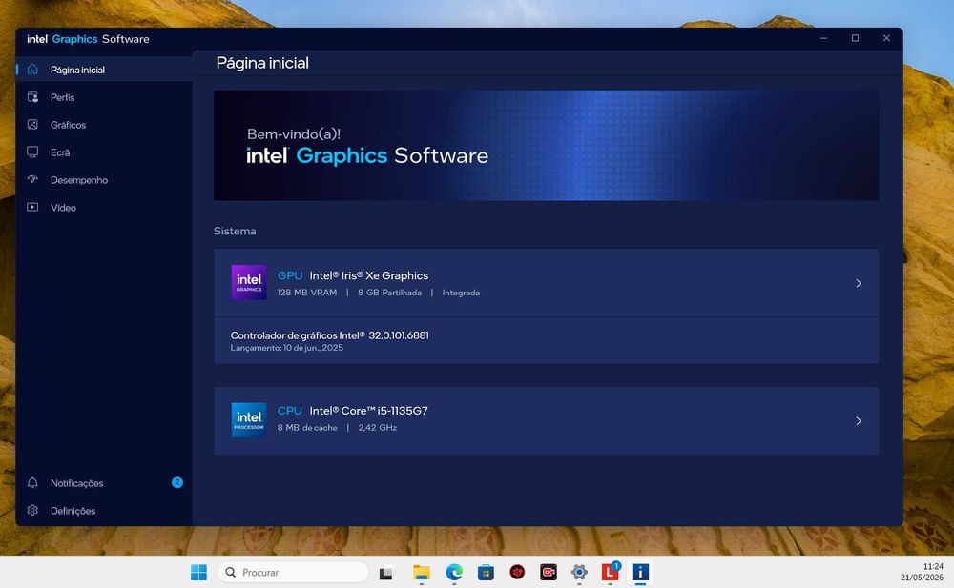Go to the Página inicial menu item
Screen dimensions: 954x588
pyautogui.click(x=104, y=70)
